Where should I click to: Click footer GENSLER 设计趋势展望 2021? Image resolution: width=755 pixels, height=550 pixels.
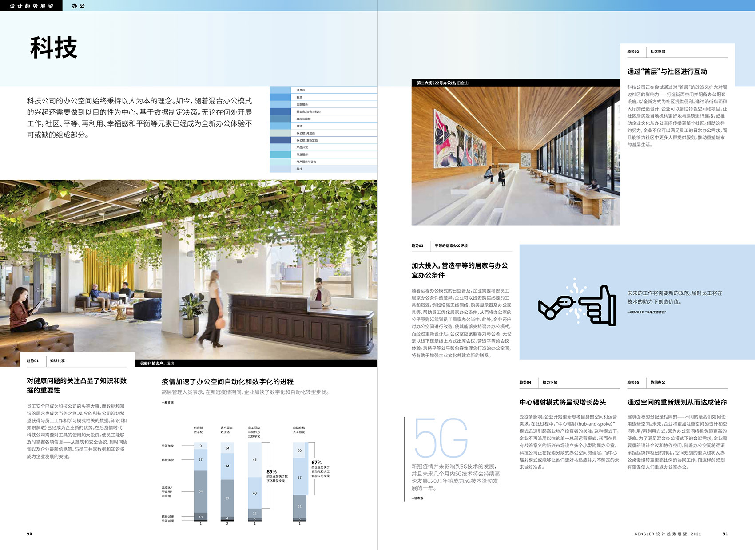(668, 534)
